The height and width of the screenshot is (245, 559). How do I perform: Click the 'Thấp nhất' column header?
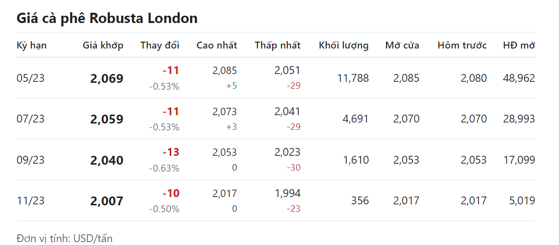278,46
